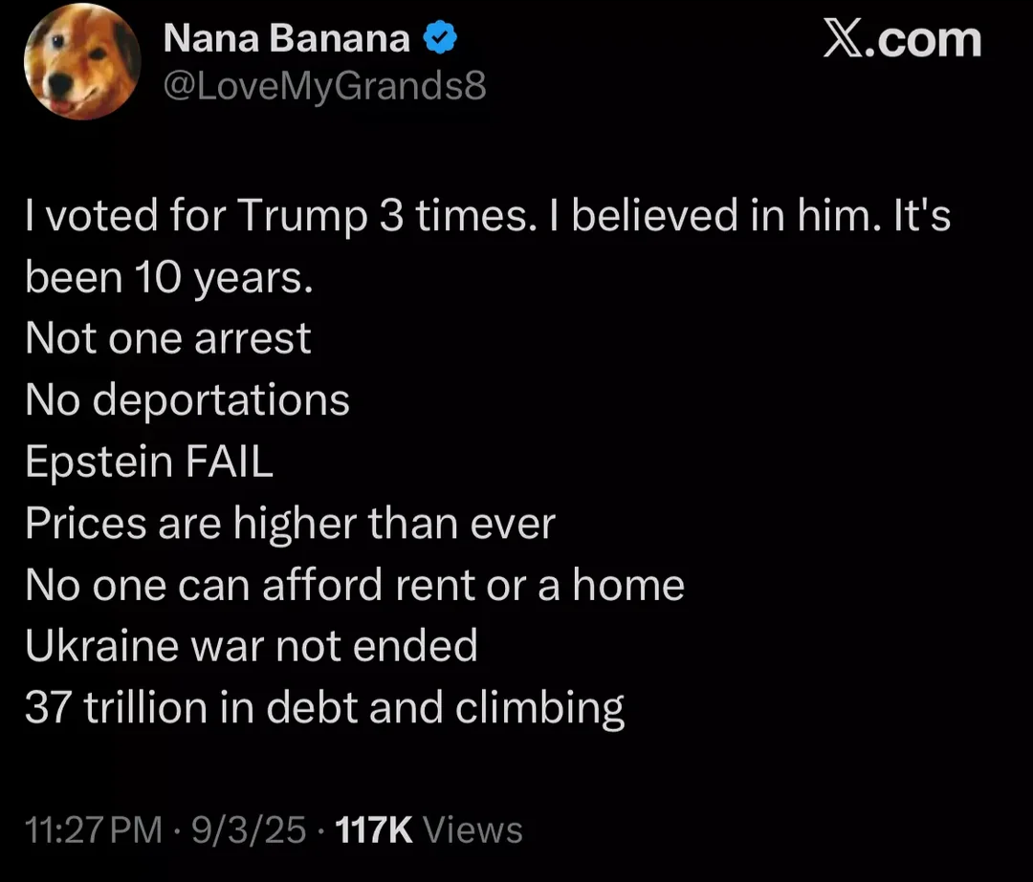Image resolution: width=1033 pixels, height=882 pixels.
Task: Click the 11:27 PM timestamp
Action: (x=94, y=829)
